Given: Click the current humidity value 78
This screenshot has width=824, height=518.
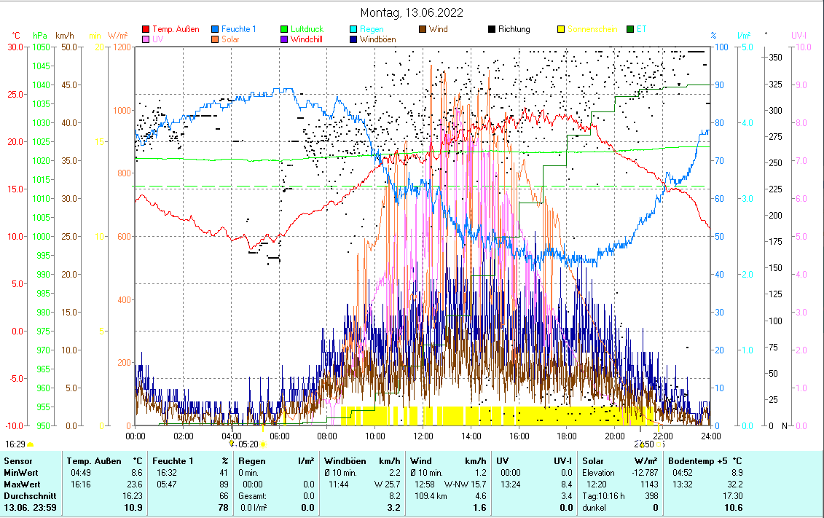Looking at the screenshot, I should tap(224, 508).
